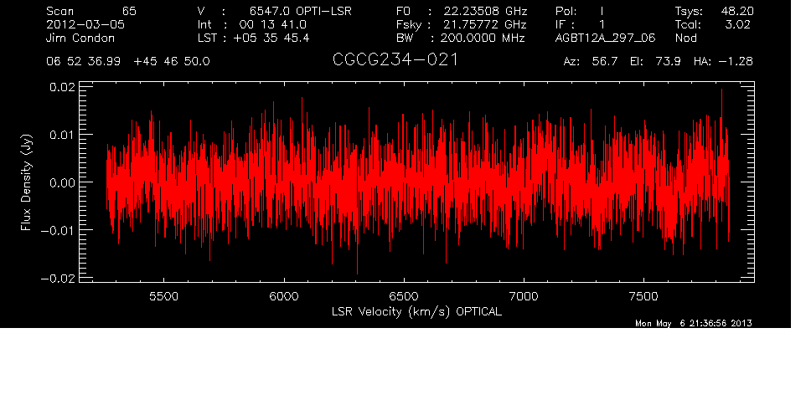Select project ID AGBT12A_297_06
The width and height of the screenshot is (806, 410).
(x=605, y=38)
